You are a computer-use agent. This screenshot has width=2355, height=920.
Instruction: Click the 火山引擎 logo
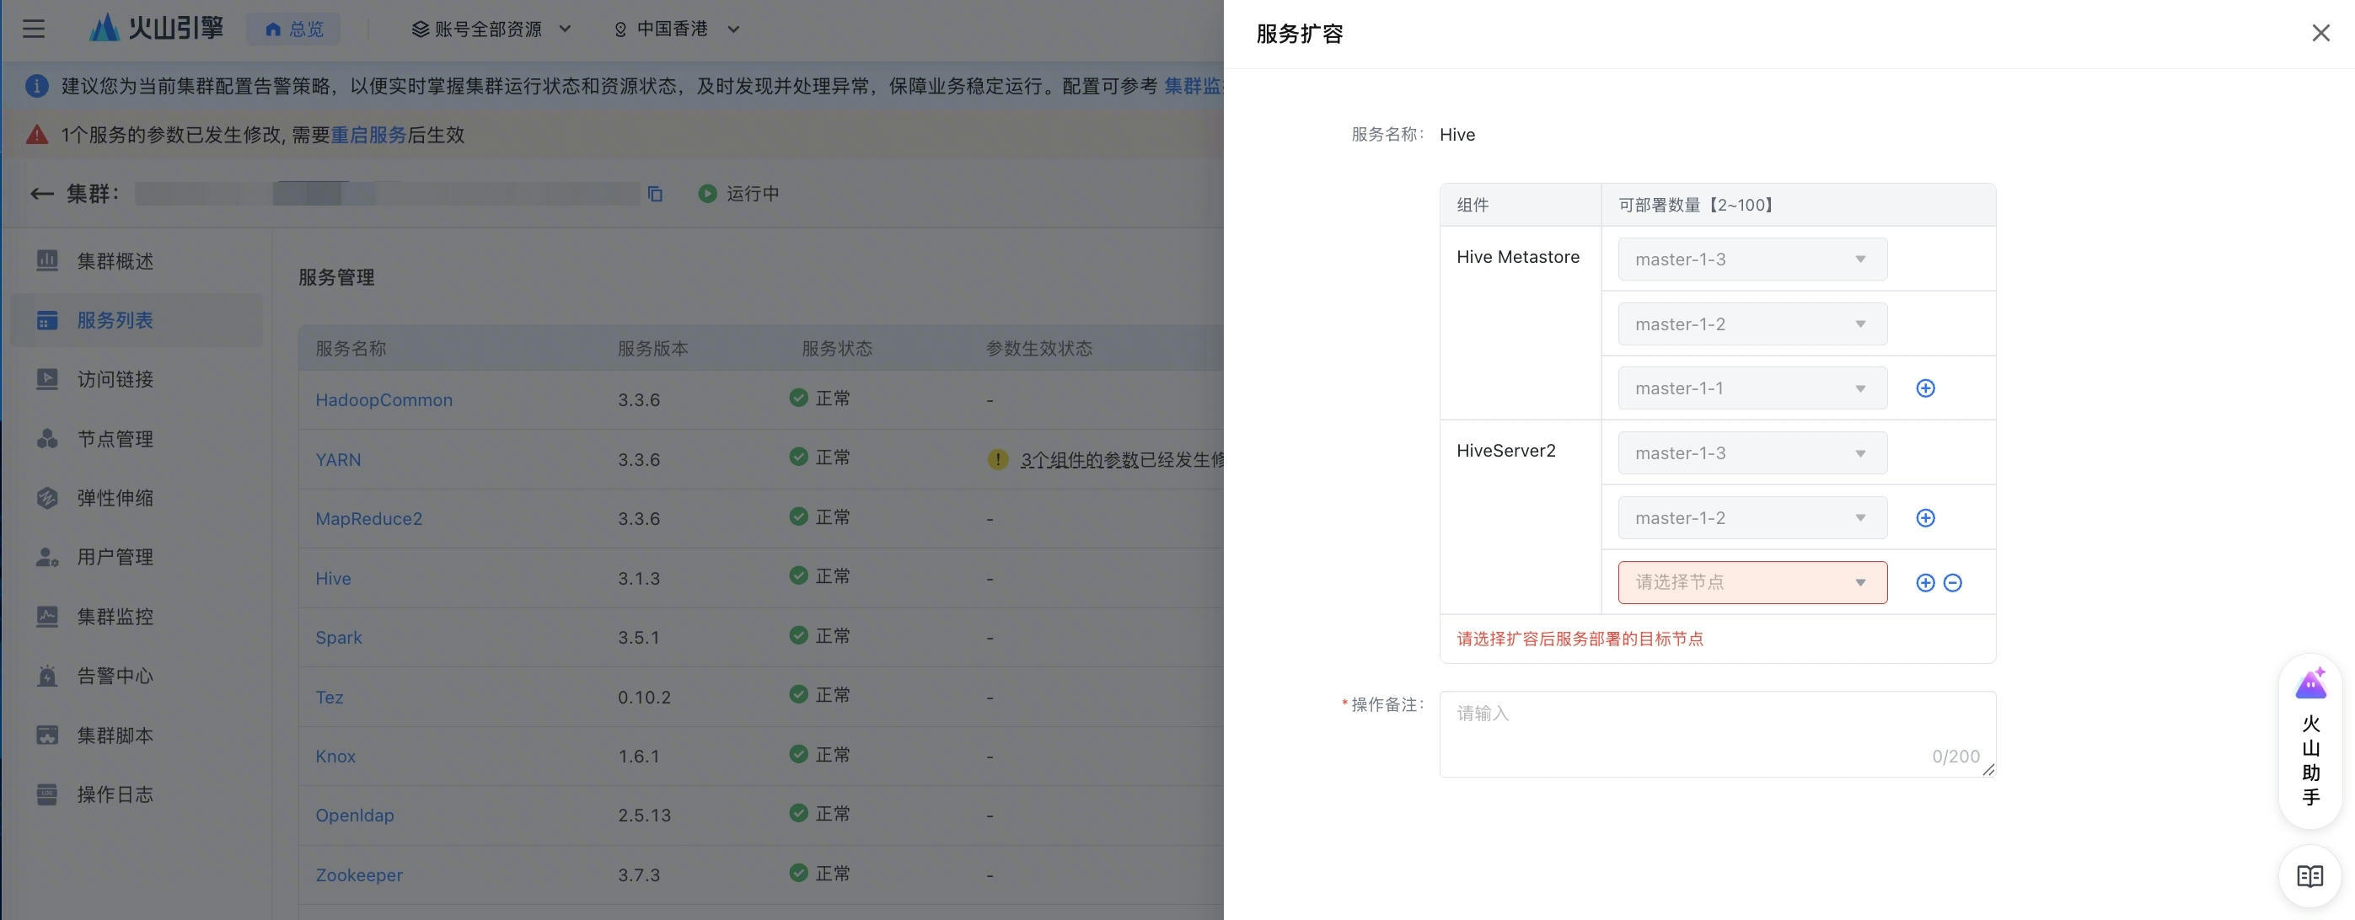tap(156, 29)
